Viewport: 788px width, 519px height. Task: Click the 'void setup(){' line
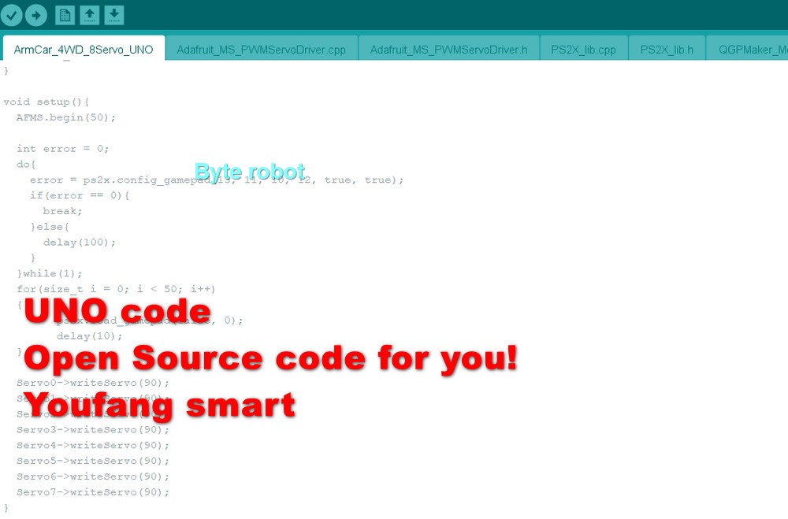click(x=46, y=102)
